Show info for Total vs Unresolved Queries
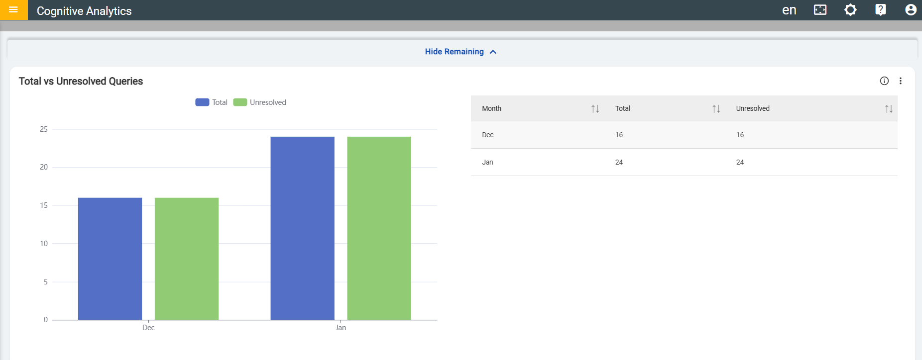The height and width of the screenshot is (360, 922). point(884,81)
